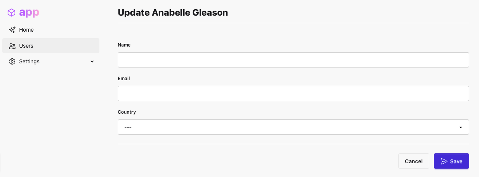The height and width of the screenshot is (177, 479).
Task: Click the Users people icon
Action: tap(12, 46)
